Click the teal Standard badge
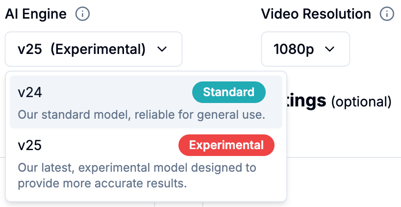401x207 pixels. coord(228,92)
